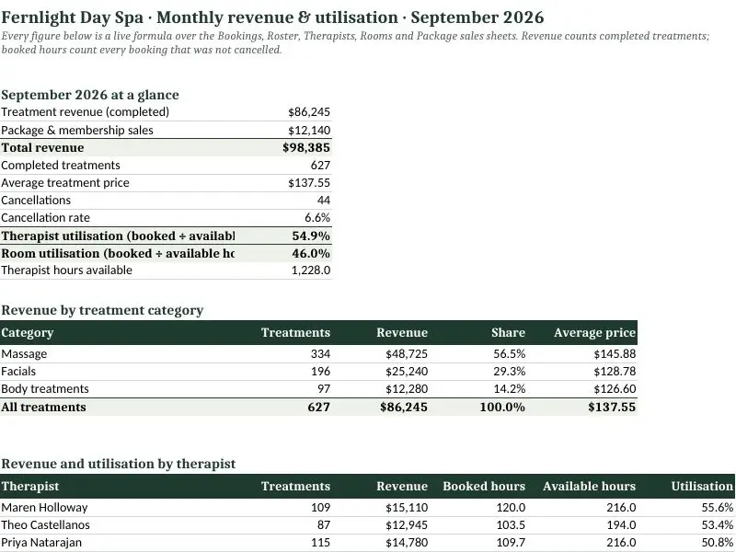Select the Fernlight Day Spa report title

(x=272, y=17)
